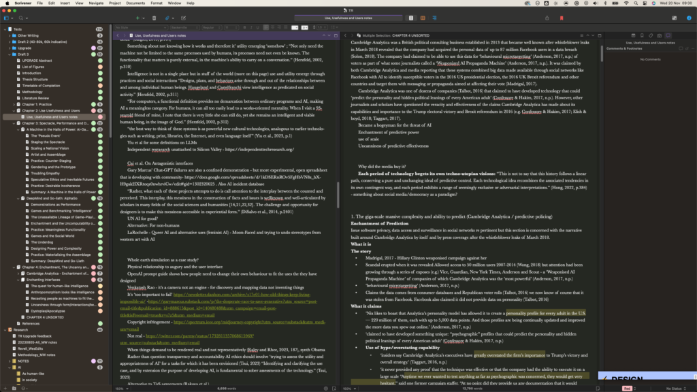The height and width of the screenshot is (392, 697).
Task: Open the Documents menu
Action: (x=135, y=3)
